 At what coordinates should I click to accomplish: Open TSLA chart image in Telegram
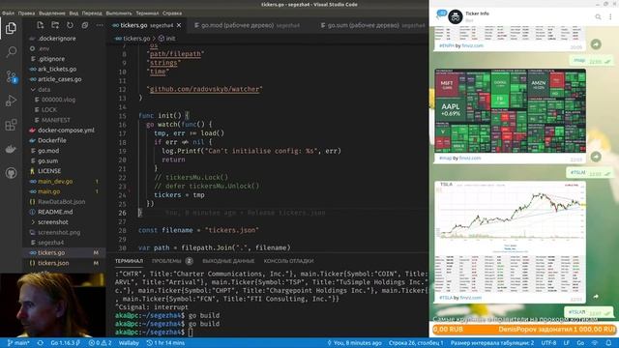tap(510, 237)
